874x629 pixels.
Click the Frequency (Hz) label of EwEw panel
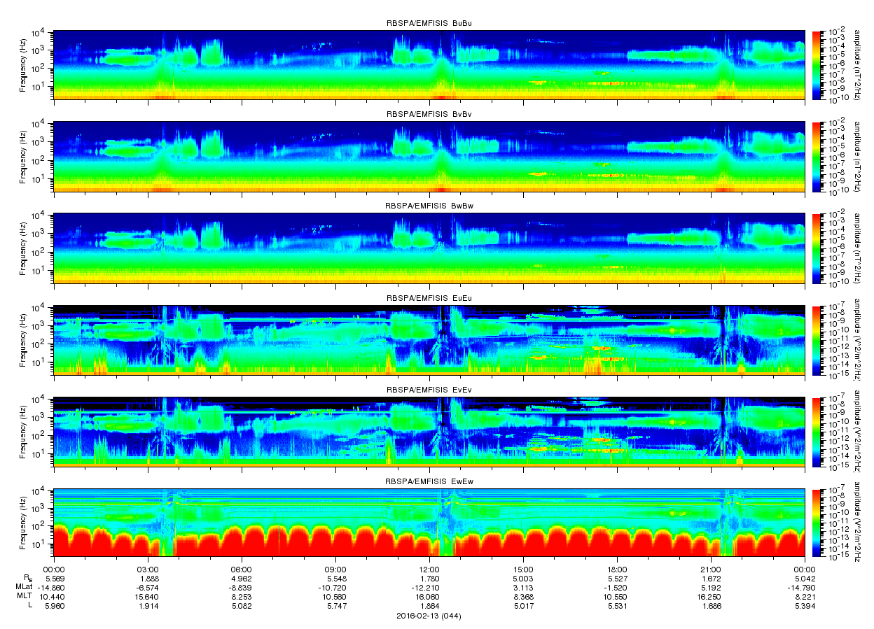(x=24, y=524)
